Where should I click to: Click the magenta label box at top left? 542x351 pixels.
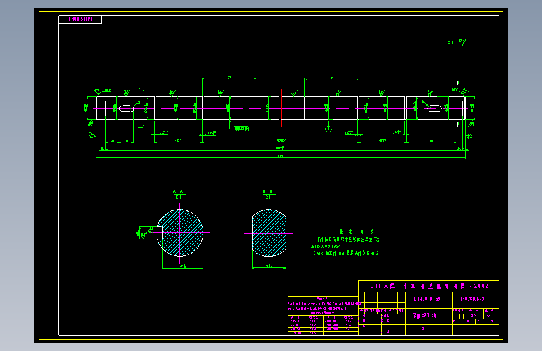[x=80, y=19]
